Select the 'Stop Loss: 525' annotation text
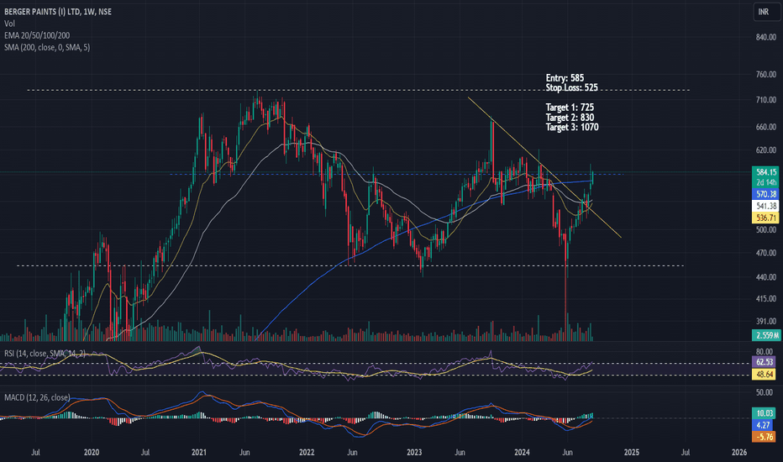The image size is (783, 462). tap(572, 87)
